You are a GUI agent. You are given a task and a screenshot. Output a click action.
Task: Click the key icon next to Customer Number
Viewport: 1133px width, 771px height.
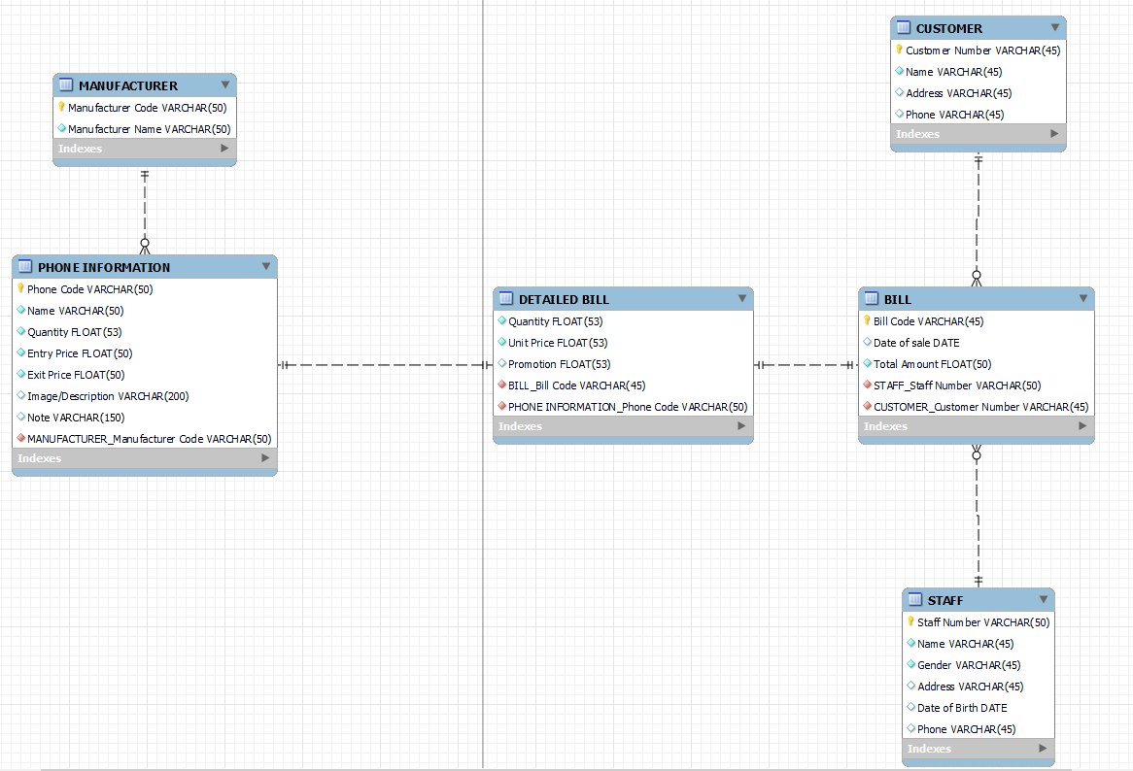point(899,50)
